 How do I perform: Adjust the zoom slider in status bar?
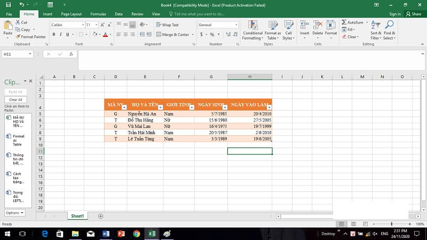[392, 224]
